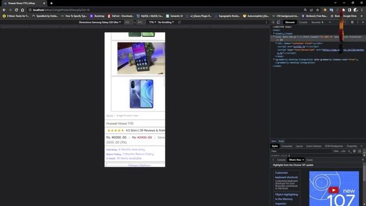Open the Speedtest by Ookla bookmark

click(45, 16)
